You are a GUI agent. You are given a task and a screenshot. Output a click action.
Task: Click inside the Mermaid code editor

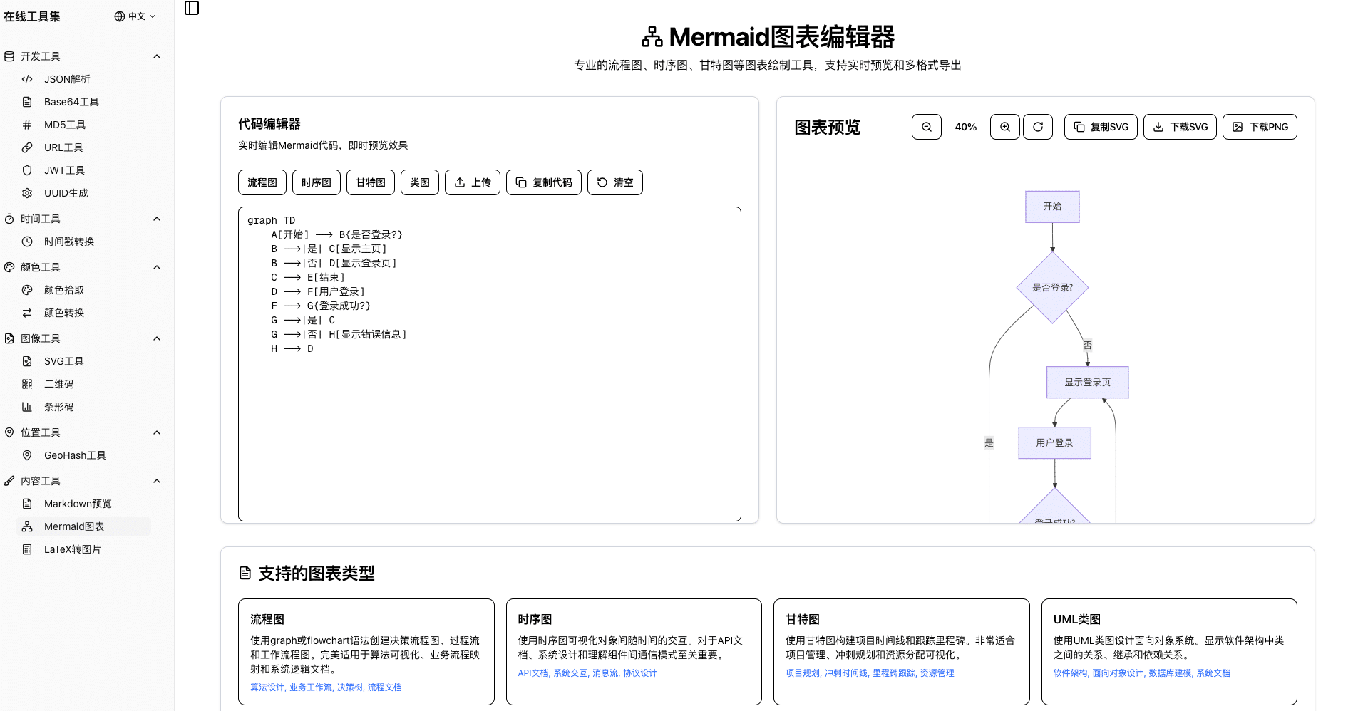(x=489, y=363)
